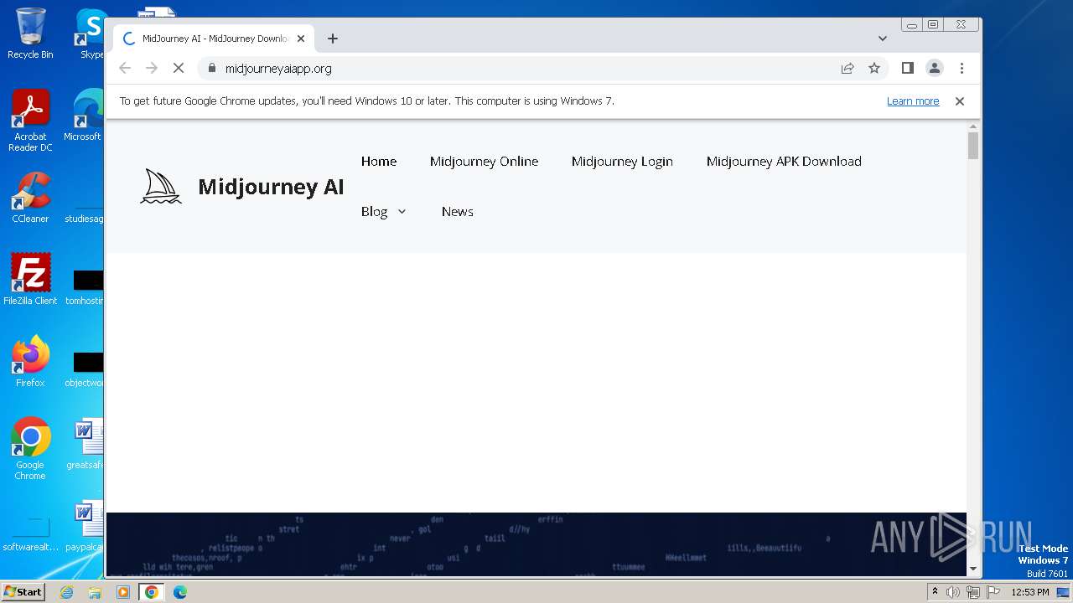Open the Chrome profile avatar
The height and width of the screenshot is (603, 1073).
[935, 69]
